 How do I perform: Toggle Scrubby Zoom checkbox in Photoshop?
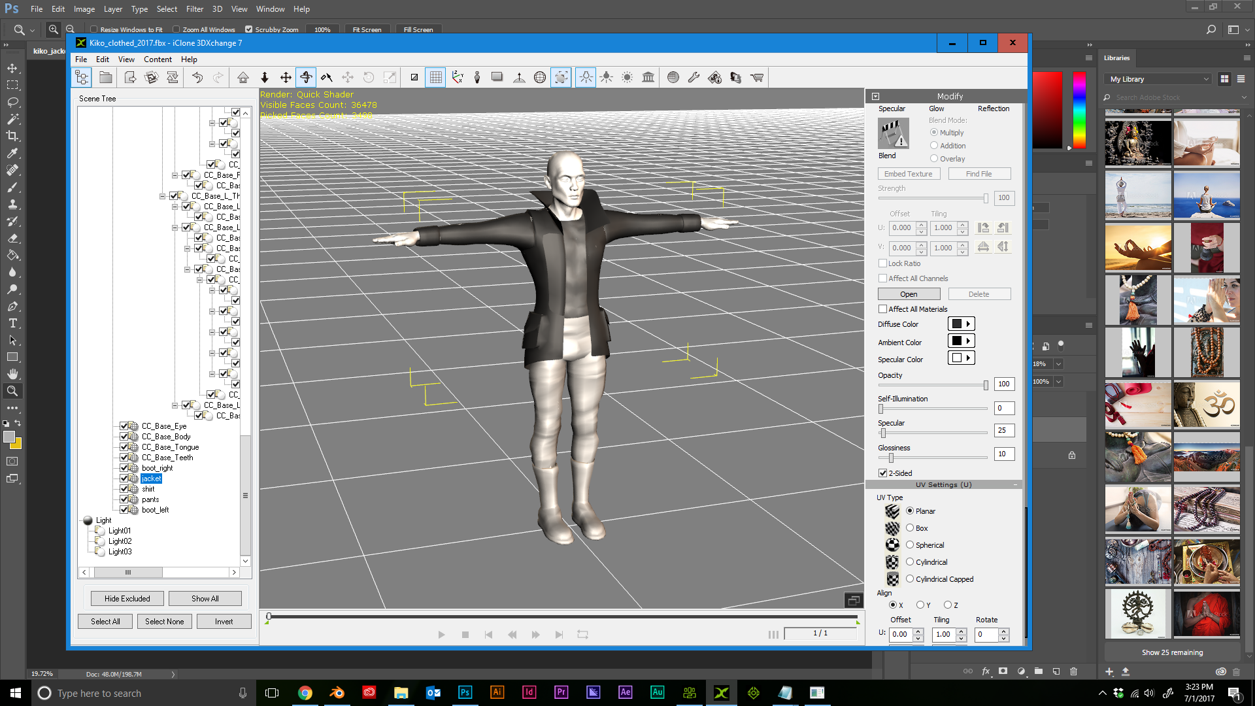tap(248, 29)
